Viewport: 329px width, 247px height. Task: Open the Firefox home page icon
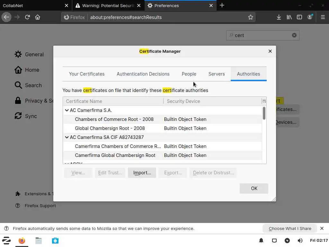[x=38, y=17]
